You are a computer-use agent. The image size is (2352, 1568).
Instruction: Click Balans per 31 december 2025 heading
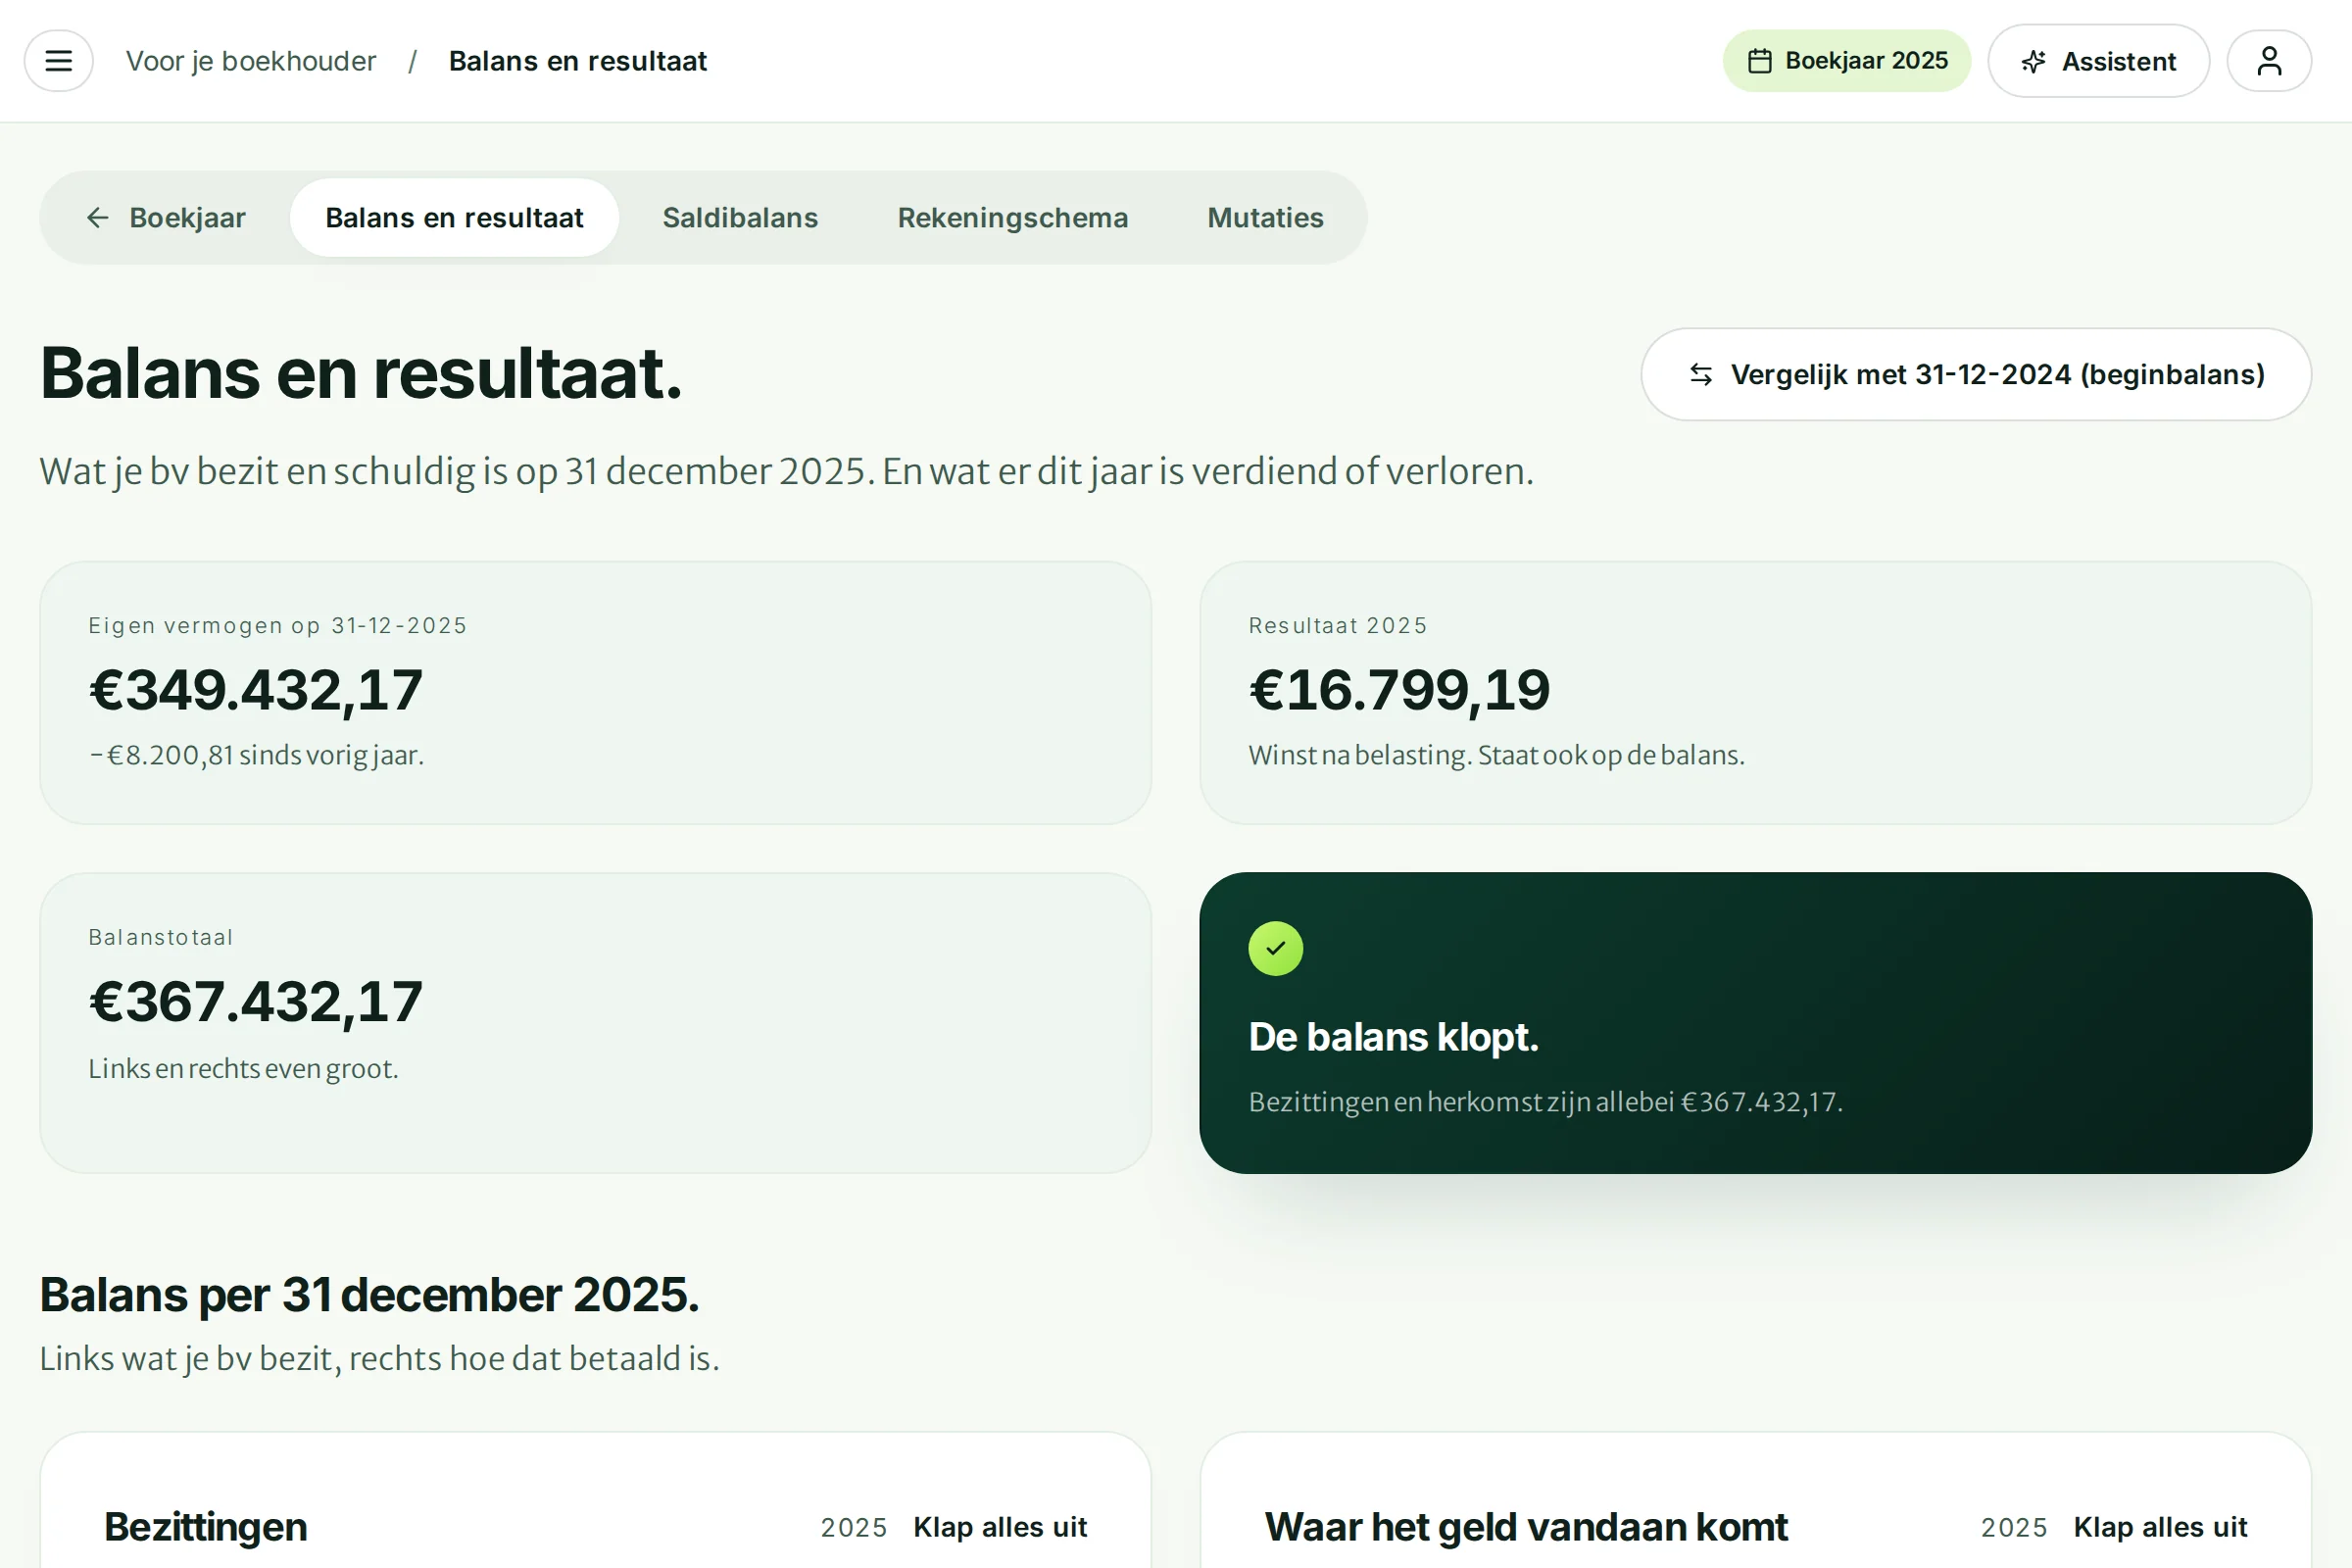tap(369, 1295)
